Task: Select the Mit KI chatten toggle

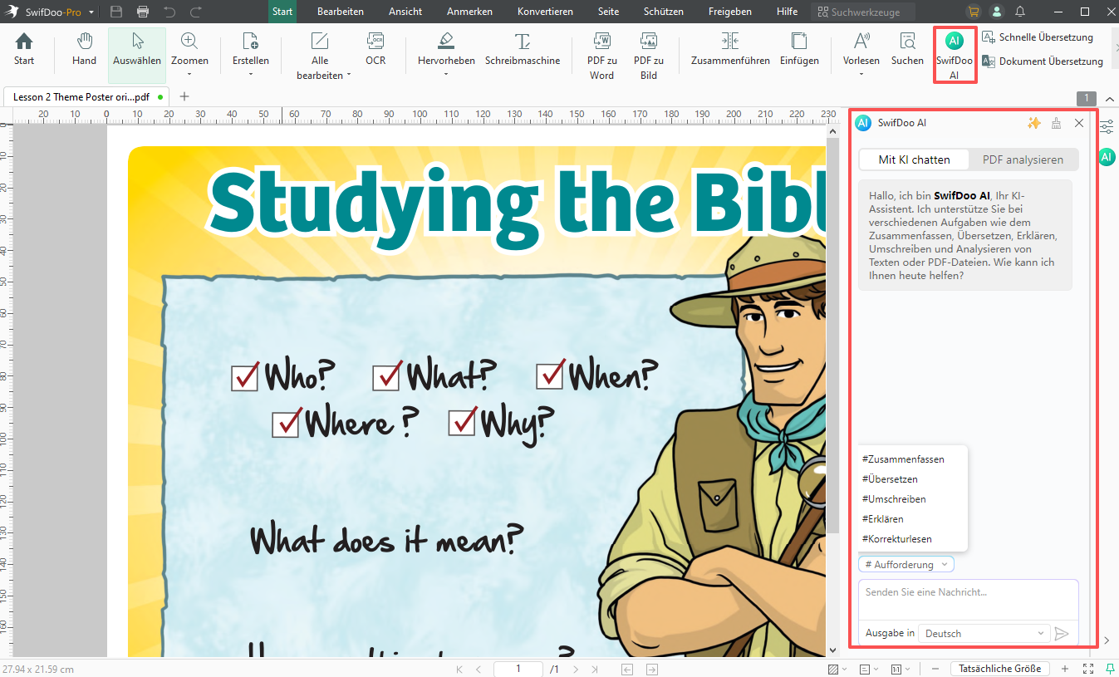Action: coord(914,159)
